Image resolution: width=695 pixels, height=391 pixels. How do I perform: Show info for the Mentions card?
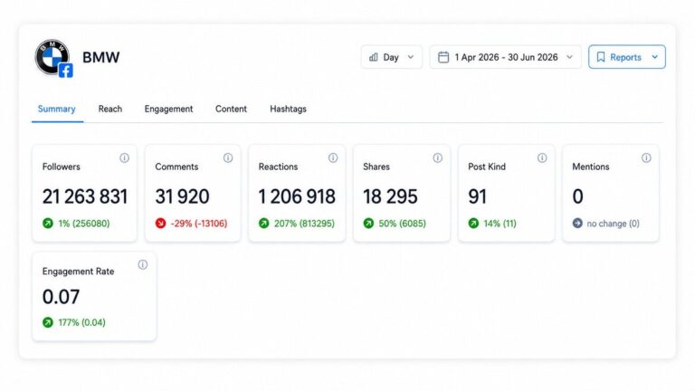click(x=646, y=157)
